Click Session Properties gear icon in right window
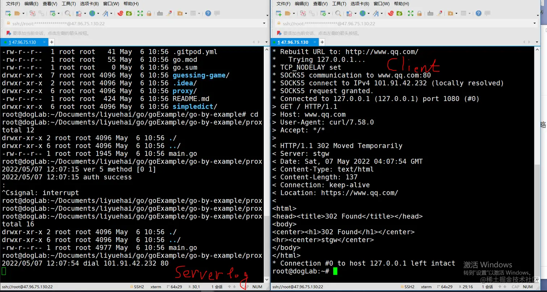 click(x=323, y=13)
